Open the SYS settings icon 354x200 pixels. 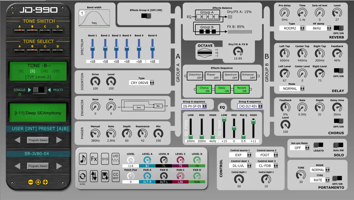point(105,158)
